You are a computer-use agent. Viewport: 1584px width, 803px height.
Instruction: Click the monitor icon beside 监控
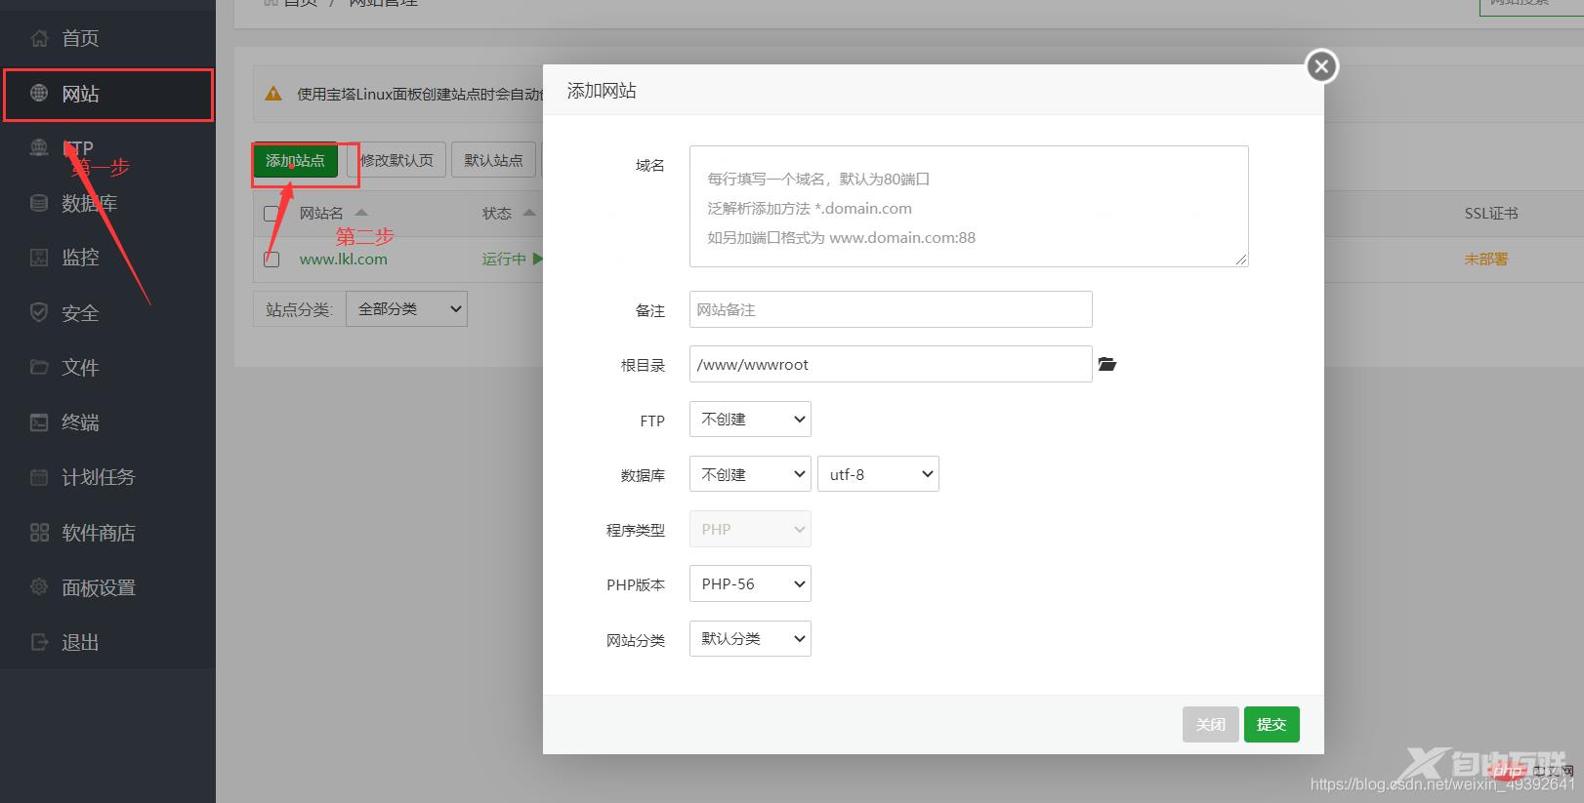(x=39, y=258)
